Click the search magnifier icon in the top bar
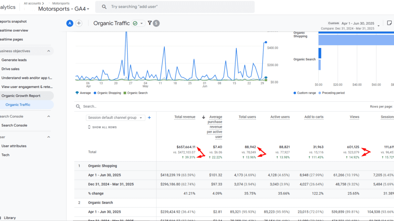Viewport: 394px width, 221px height. pos(104,7)
